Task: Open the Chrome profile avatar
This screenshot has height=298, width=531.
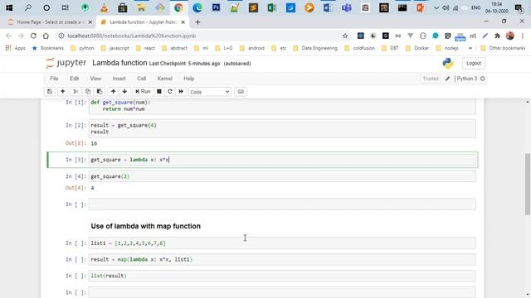Action: point(510,36)
